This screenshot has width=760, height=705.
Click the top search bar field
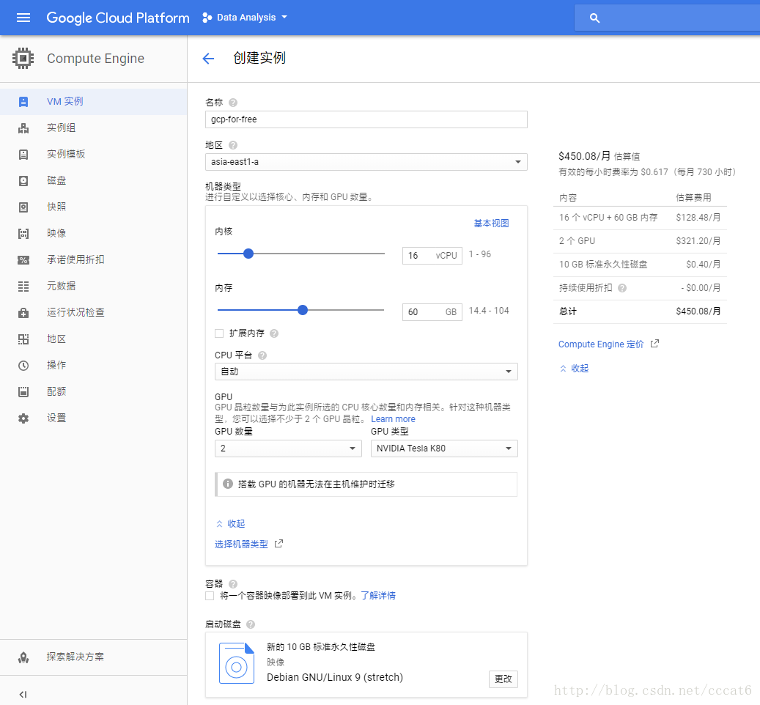667,18
